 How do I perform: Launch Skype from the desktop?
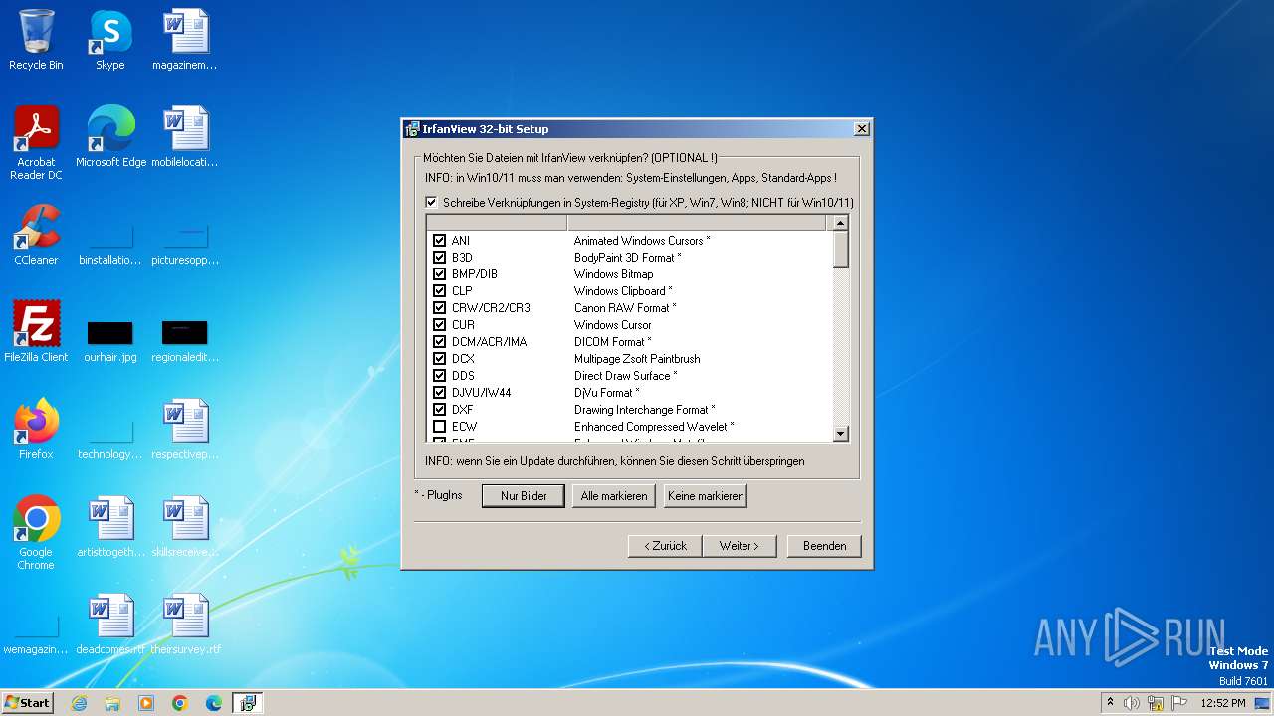[x=110, y=40]
